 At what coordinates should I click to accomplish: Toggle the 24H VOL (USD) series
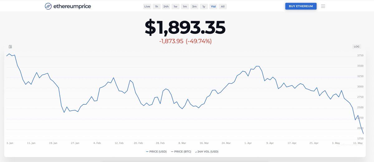point(207,152)
